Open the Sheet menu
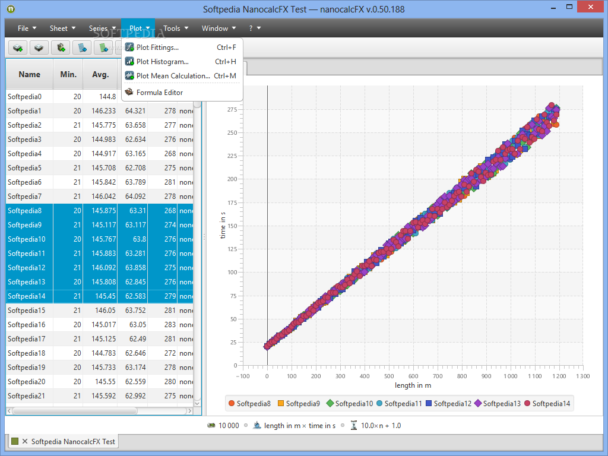This screenshot has width=608, height=456. click(x=62, y=28)
